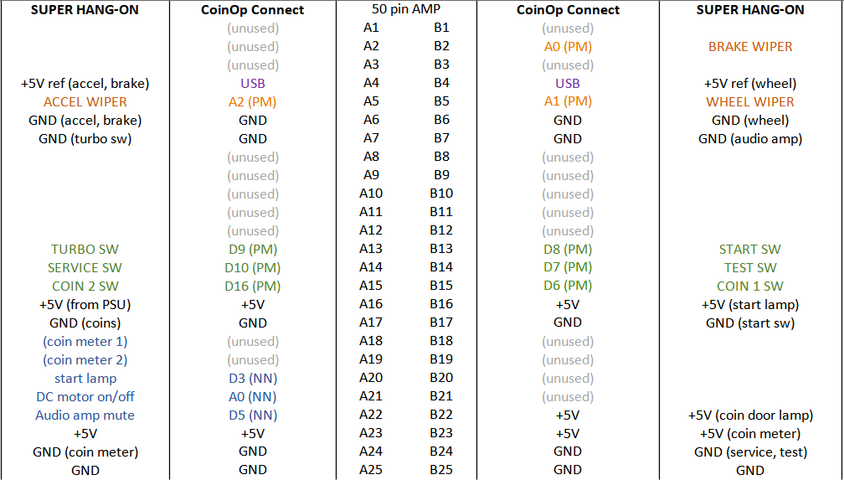
Task: Select the COIN 1 SW cell
Action: coord(749,286)
